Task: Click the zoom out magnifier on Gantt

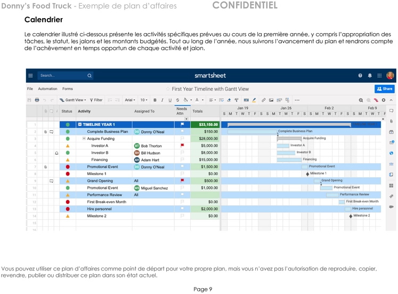Action: [361, 100]
